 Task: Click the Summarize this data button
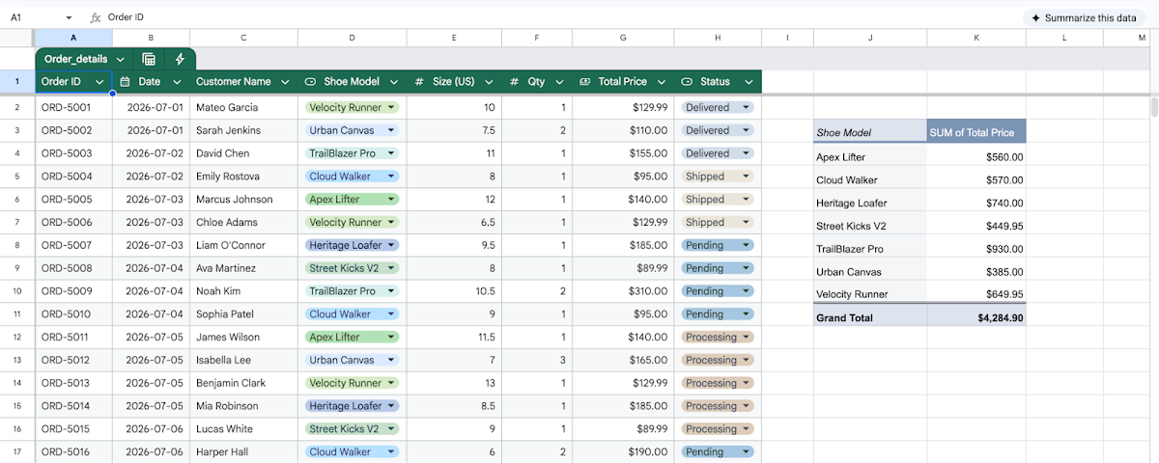1086,17
